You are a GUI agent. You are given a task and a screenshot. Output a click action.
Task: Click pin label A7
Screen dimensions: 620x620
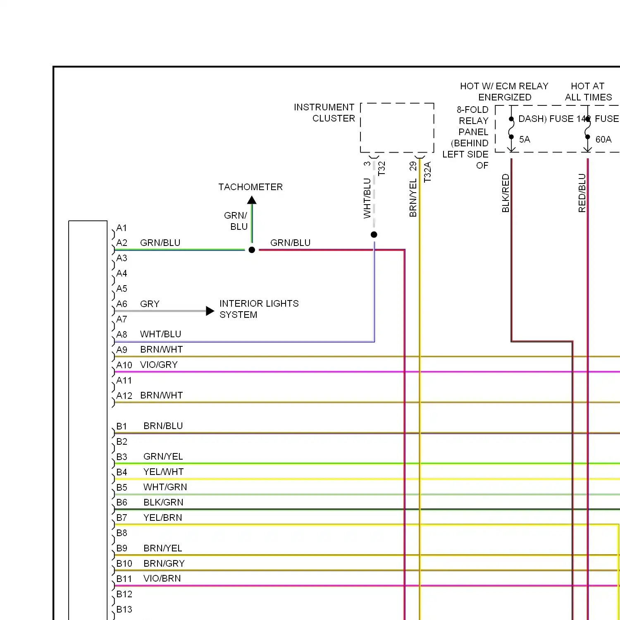(122, 320)
